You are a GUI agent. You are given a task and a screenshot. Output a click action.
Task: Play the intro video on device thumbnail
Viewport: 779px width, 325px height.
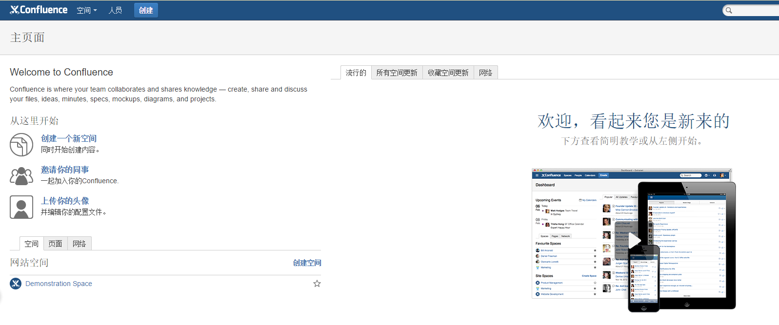[x=634, y=240]
